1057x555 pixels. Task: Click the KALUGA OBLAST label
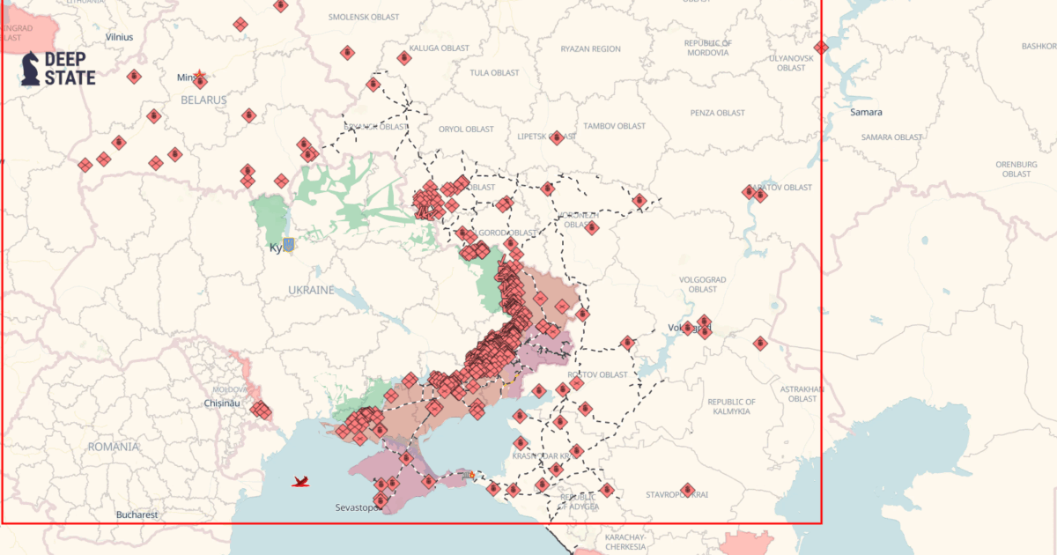tap(441, 48)
